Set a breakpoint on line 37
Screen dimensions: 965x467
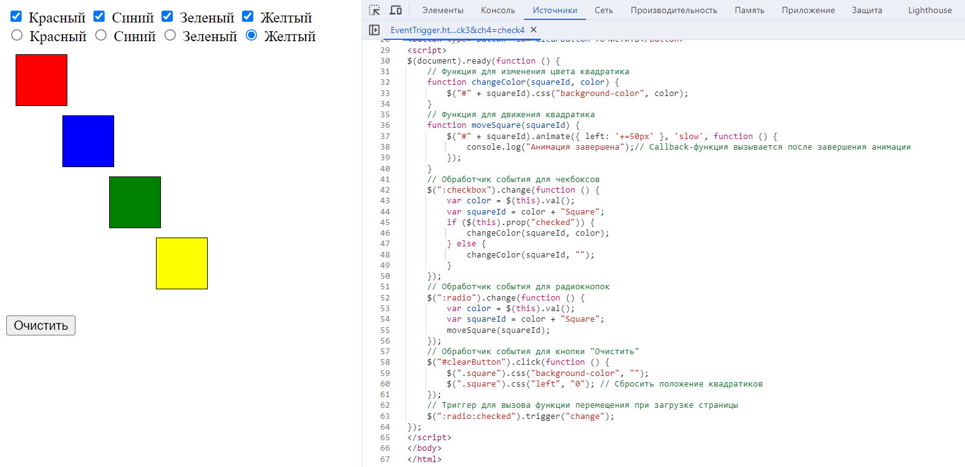(x=385, y=137)
